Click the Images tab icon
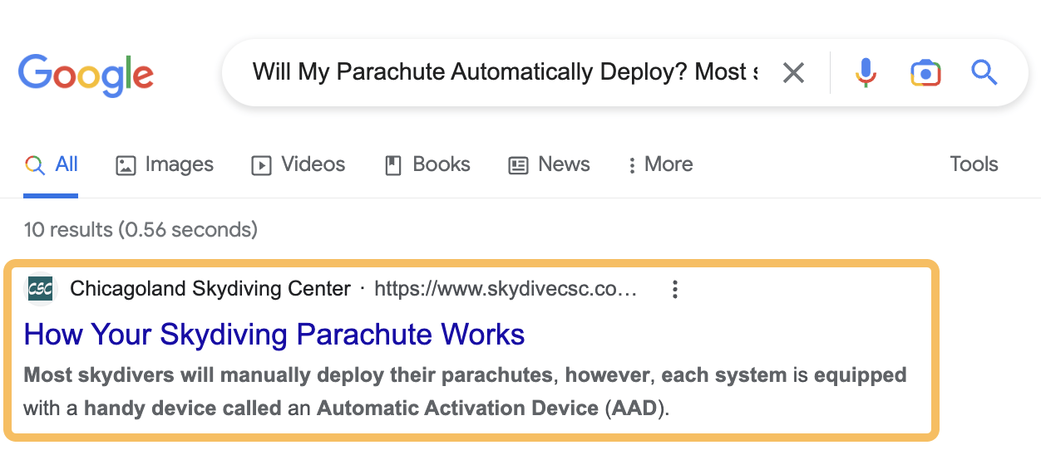Screen dimensions: 1041x450 126,165
